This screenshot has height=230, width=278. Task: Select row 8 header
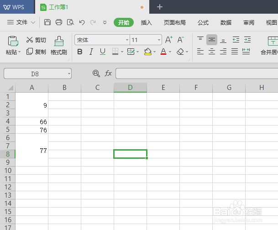[8, 154]
